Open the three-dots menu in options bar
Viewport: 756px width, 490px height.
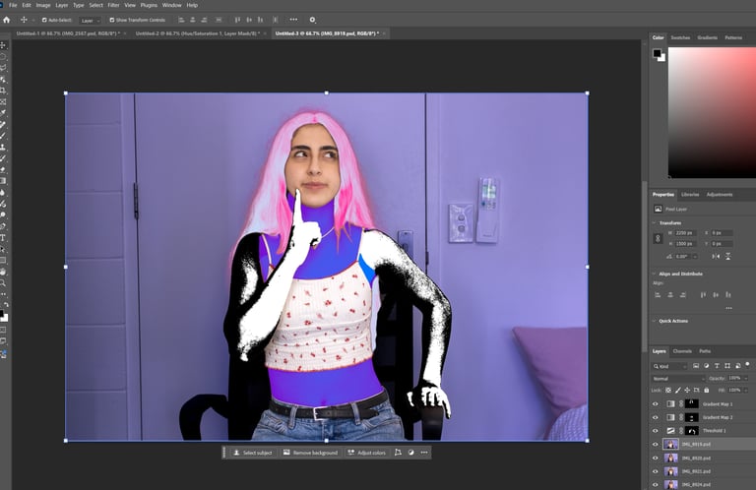pyautogui.click(x=293, y=19)
